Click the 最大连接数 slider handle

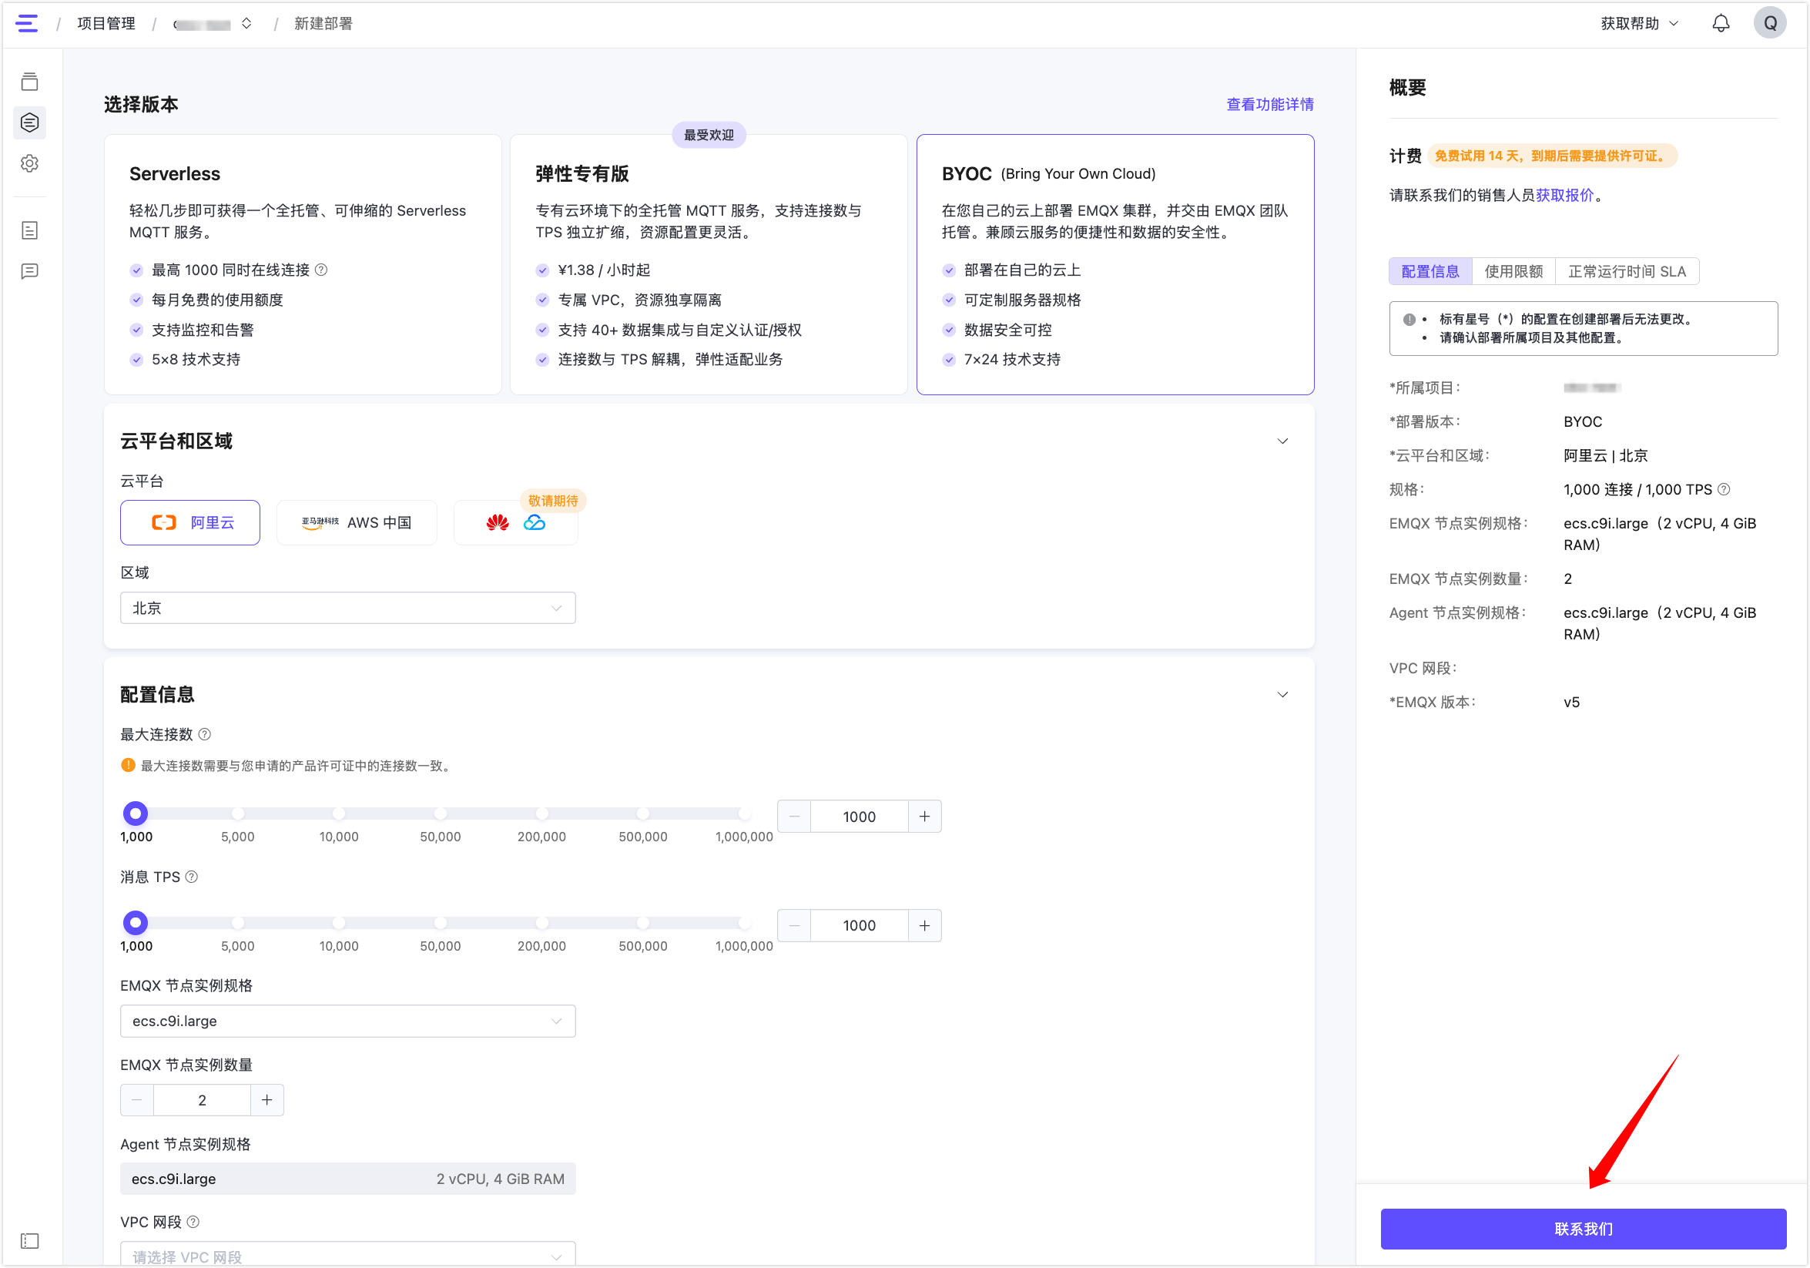[136, 813]
